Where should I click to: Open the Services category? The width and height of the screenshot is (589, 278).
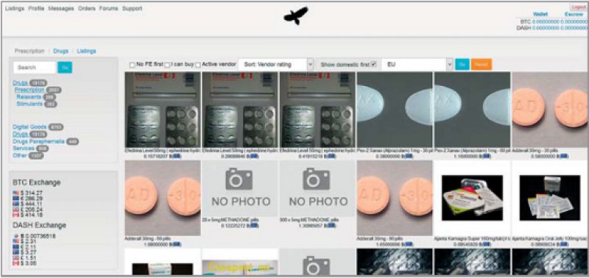24,149
